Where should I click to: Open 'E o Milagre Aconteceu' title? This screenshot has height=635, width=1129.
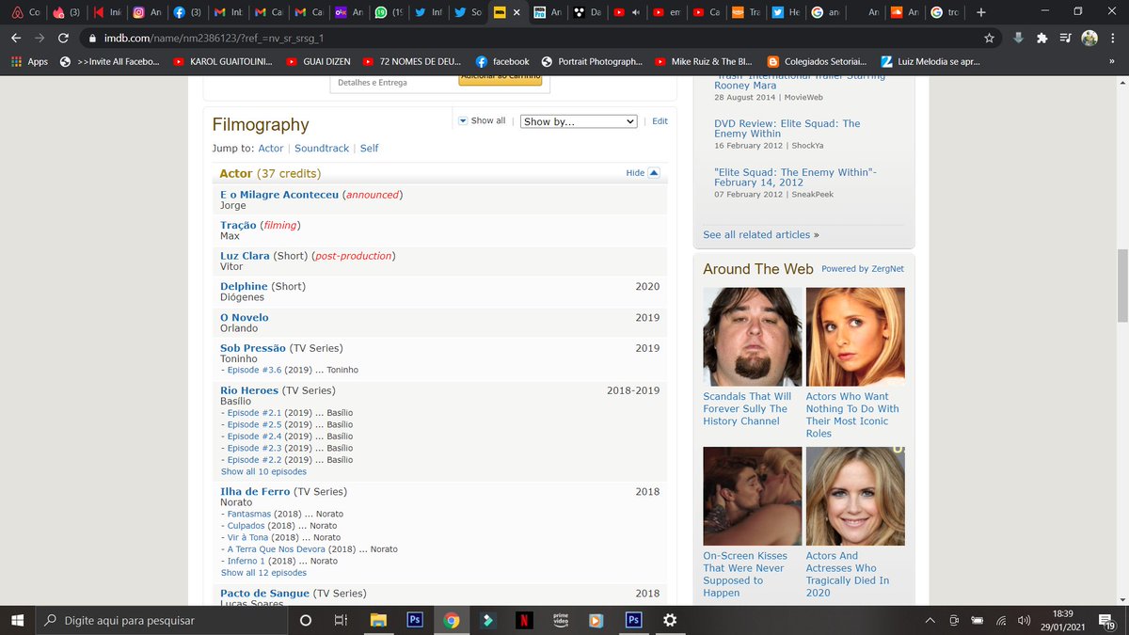click(x=279, y=195)
